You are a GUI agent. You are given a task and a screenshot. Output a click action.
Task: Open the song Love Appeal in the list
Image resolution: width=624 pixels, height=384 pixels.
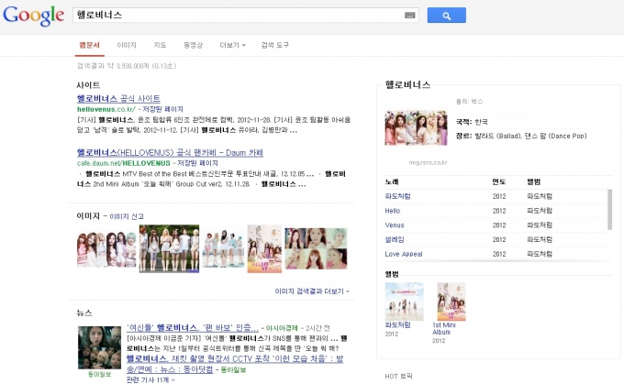point(404,254)
